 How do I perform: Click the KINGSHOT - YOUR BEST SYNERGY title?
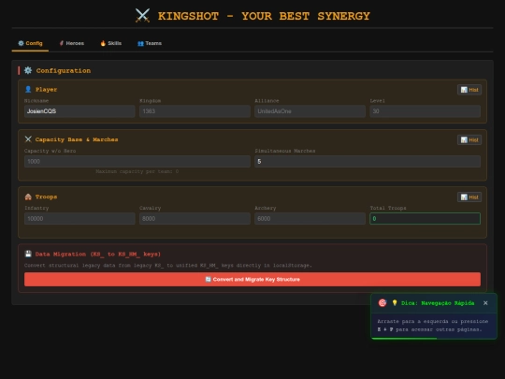pyautogui.click(x=264, y=16)
